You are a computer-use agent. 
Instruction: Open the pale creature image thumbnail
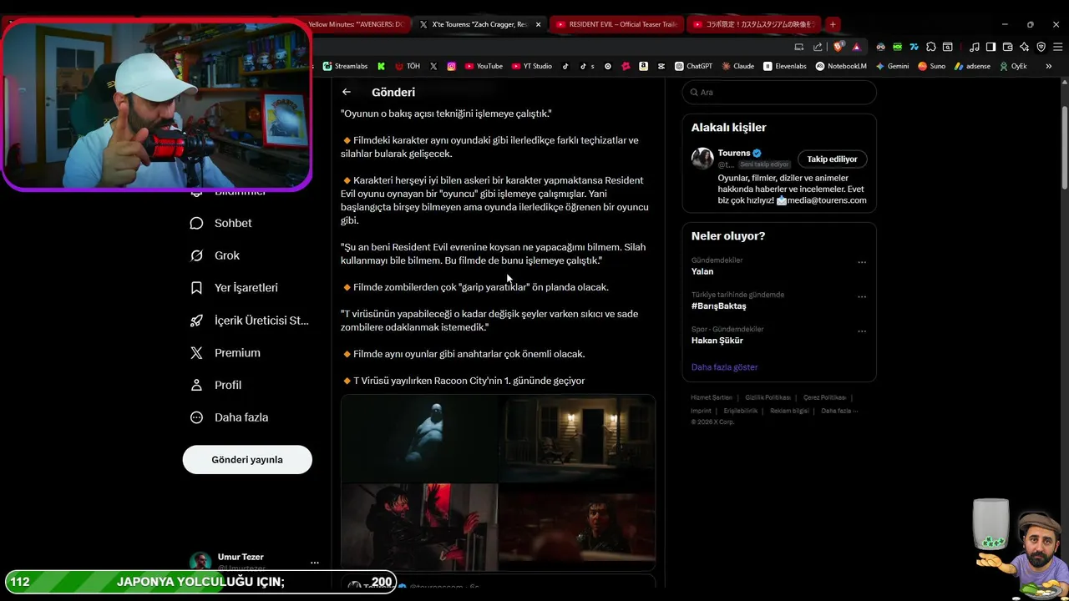pos(418,438)
